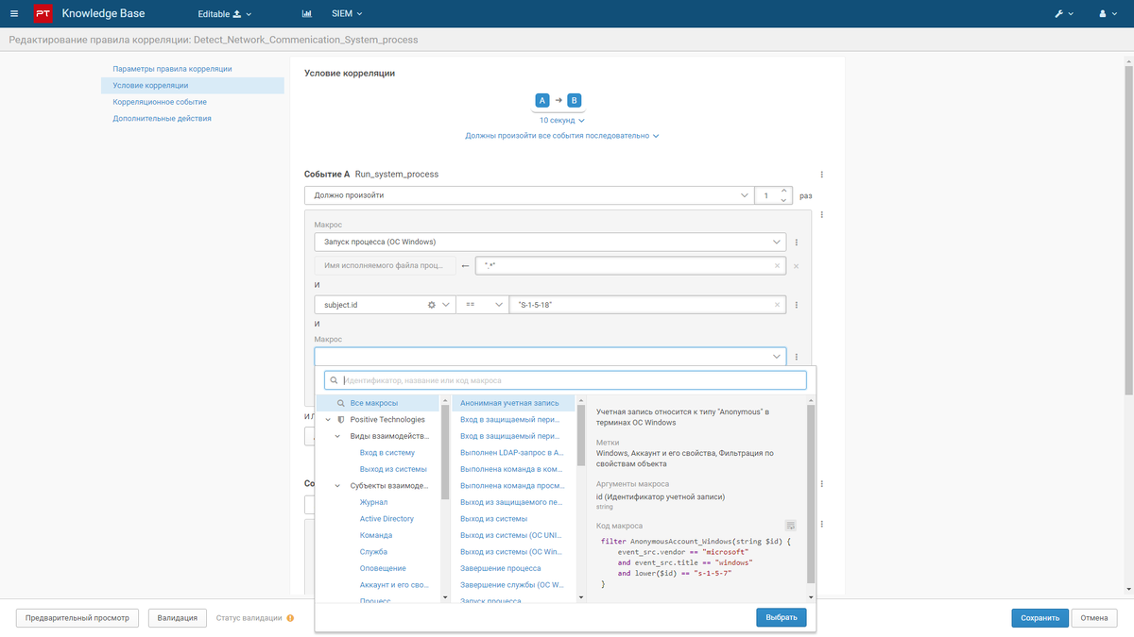Image resolution: width=1134 pixels, height=637 pixels.
Task: Increase the event count stepper
Action: (782, 192)
